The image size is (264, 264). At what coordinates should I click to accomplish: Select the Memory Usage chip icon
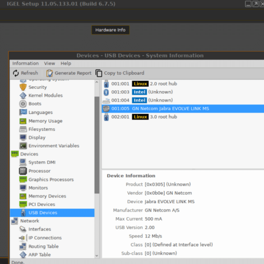click(x=23, y=121)
